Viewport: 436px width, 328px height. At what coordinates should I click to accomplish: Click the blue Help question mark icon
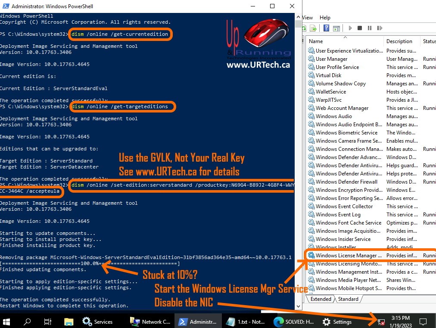(326, 28)
